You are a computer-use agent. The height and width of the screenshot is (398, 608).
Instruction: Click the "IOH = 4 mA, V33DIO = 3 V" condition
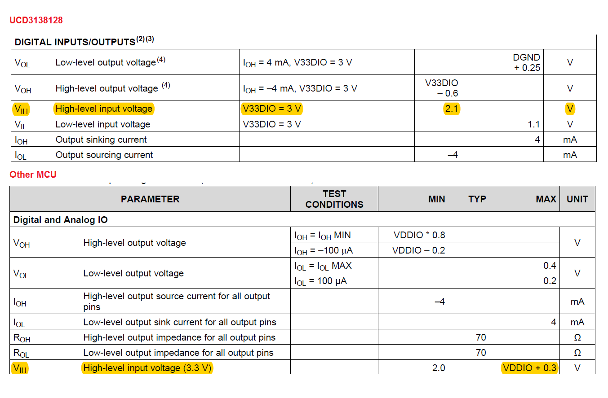(297, 62)
